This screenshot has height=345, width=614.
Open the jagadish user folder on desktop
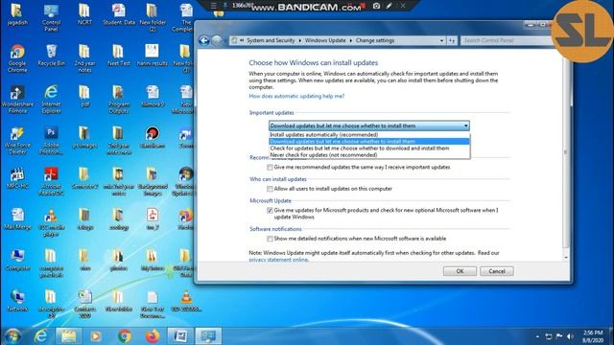(x=17, y=15)
